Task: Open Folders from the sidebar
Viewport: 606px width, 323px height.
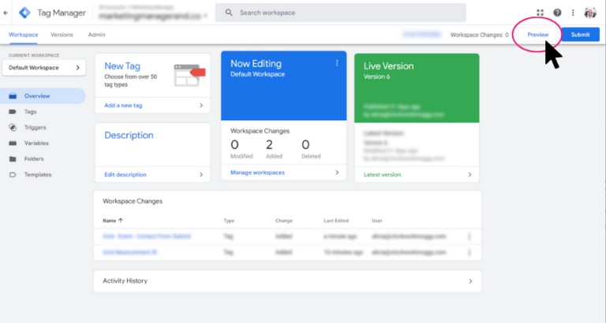Action: pyautogui.click(x=33, y=159)
